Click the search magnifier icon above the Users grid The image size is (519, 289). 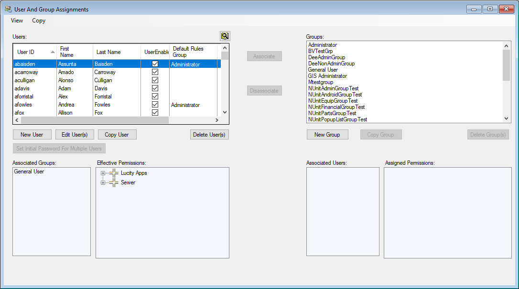pos(224,35)
